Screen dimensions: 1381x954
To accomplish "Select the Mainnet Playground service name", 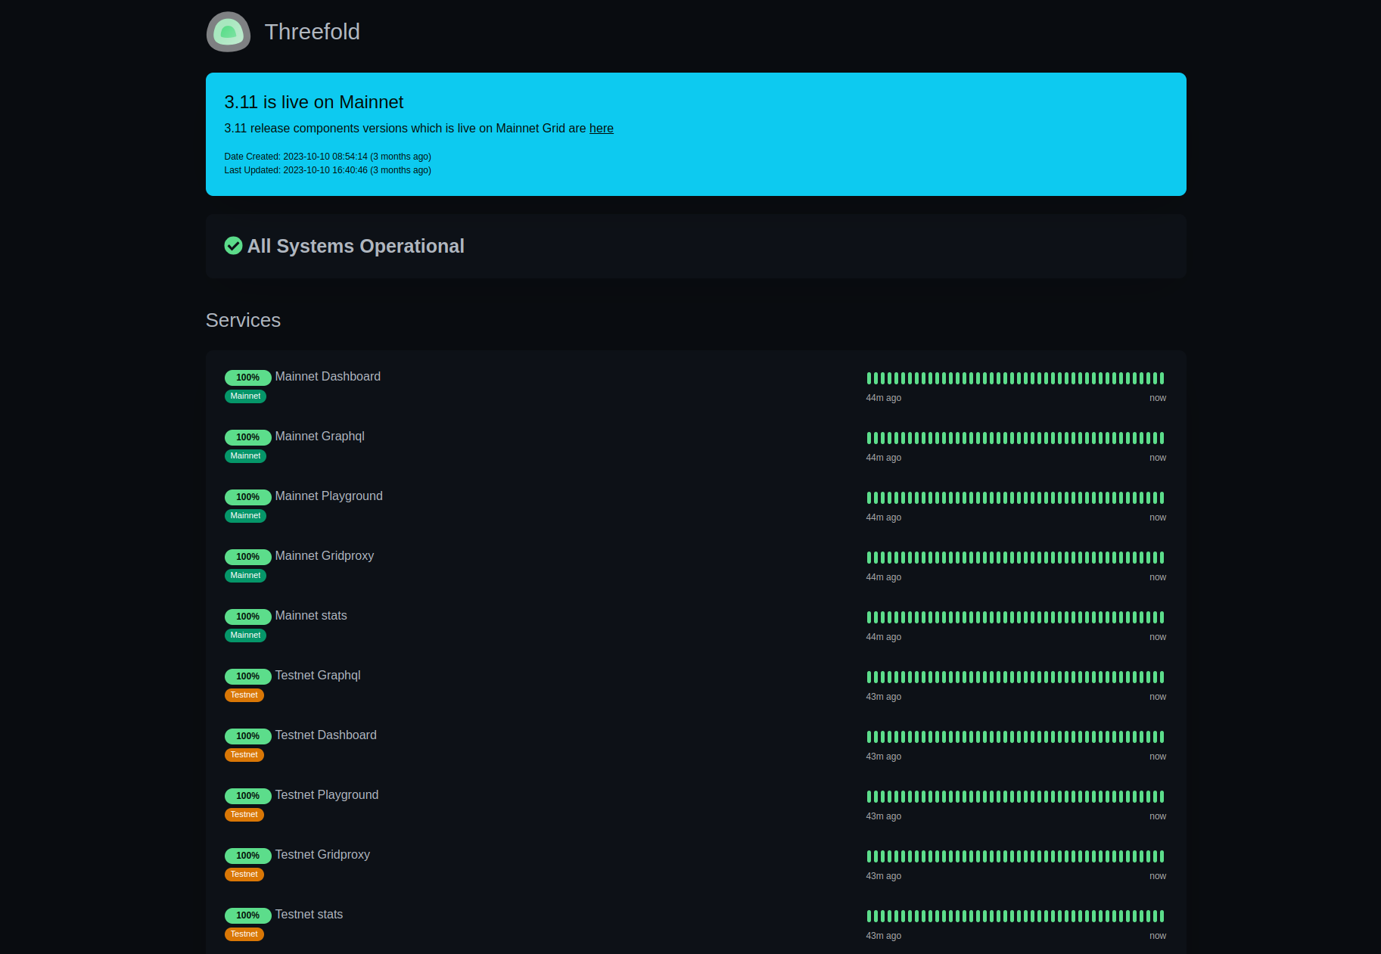I will (x=328, y=496).
